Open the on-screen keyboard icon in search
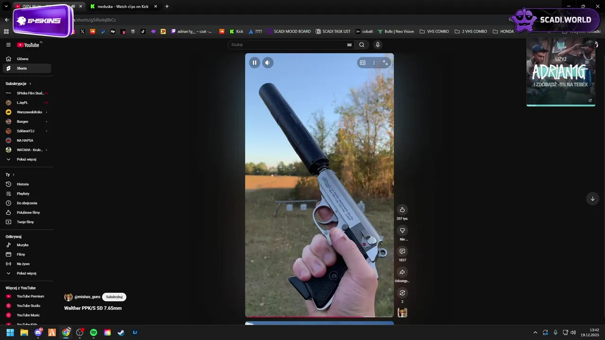Image resolution: width=605 pixels, height=340 pixels. pyautogui.click(x=349, y=45)
